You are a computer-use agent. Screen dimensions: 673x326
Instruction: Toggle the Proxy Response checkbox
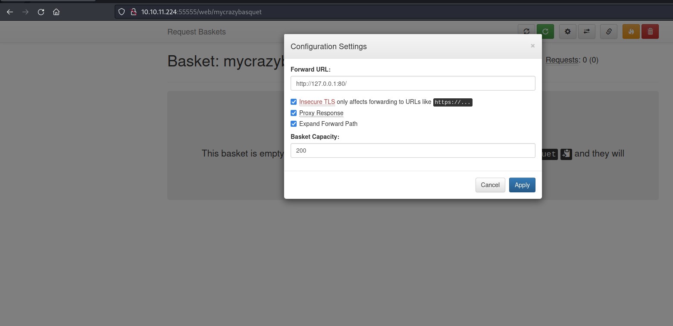[294, 113]
